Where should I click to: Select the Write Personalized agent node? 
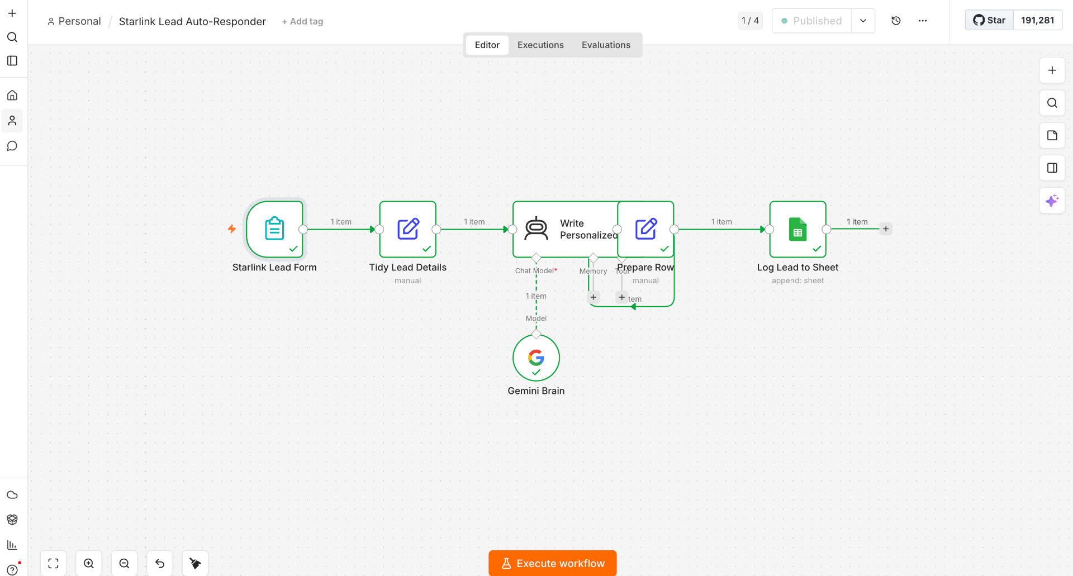(x=564, y=229)
